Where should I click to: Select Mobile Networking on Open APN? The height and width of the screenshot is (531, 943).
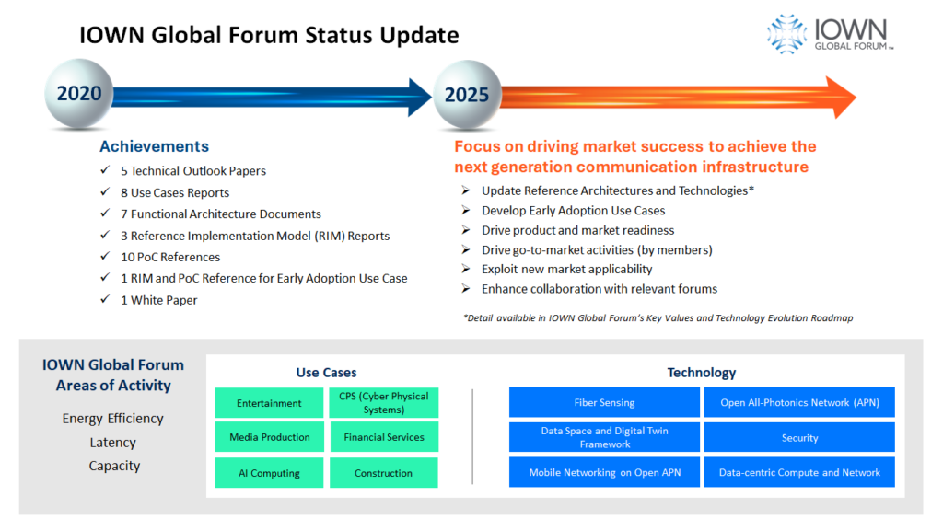(604, 472)
